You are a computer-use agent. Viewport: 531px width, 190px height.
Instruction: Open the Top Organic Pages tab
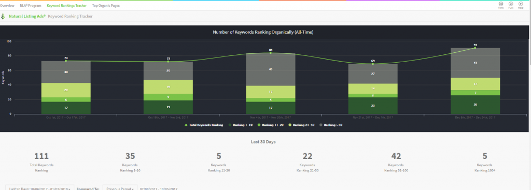click(106, 6)
